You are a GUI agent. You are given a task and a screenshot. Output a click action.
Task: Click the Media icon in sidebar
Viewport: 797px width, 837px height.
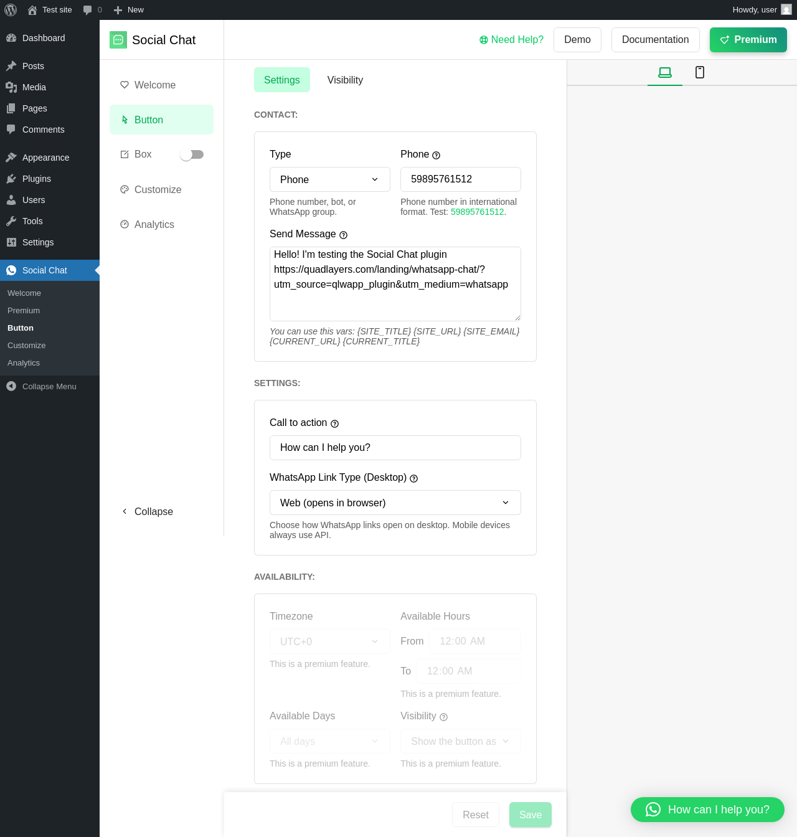pos(11,87)
